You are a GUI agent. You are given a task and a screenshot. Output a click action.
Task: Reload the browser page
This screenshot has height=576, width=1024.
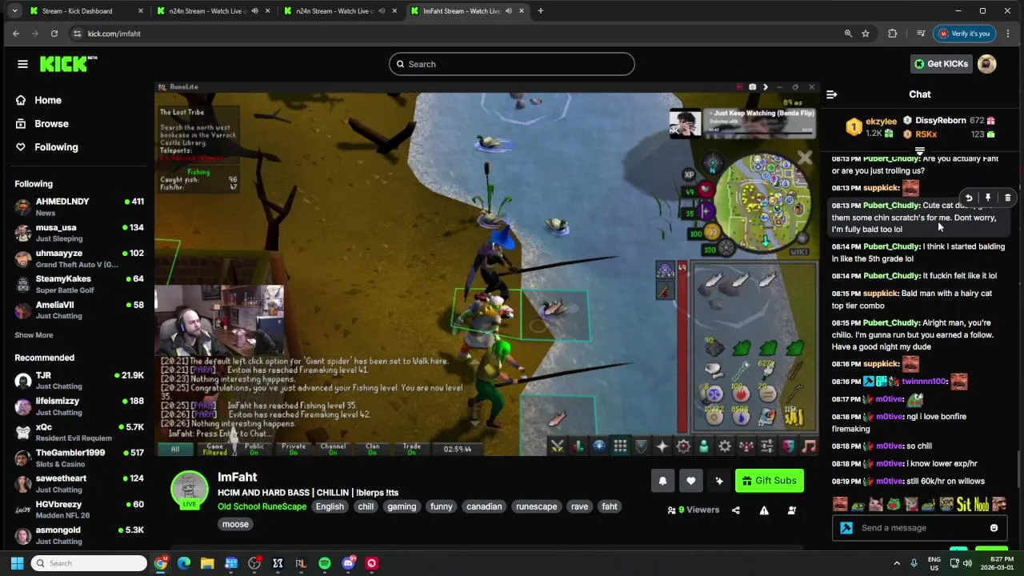pos(54,34)
